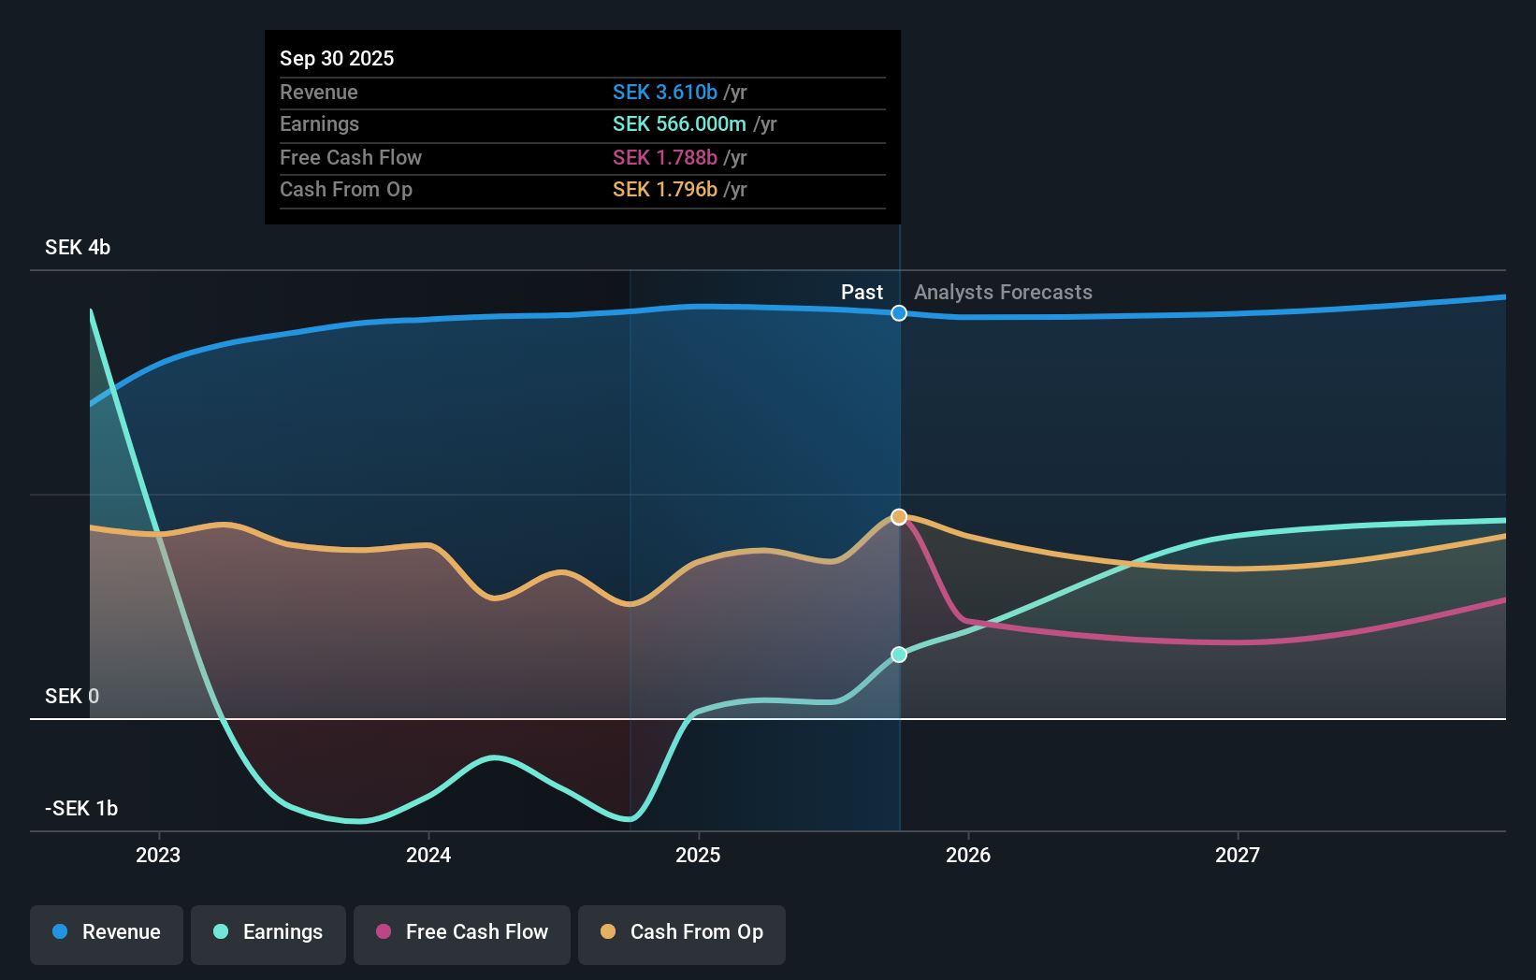This screenshot has width=1536, height=980.
Task: Click the SEK 3.610b revenue value link
Action: tap(665, 93)
